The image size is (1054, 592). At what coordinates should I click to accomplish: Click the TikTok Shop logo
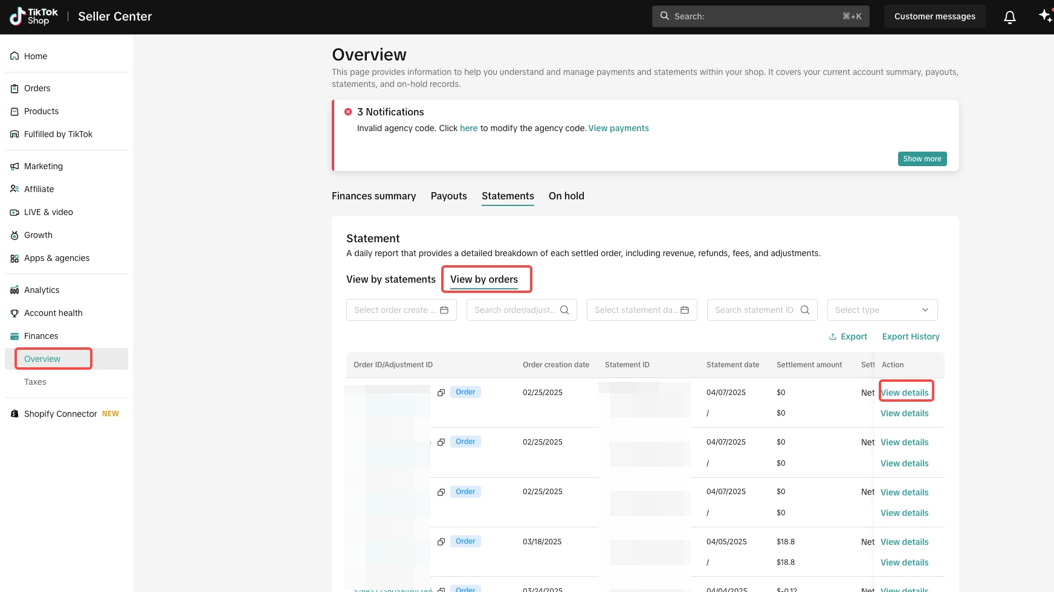click(34, 16)
